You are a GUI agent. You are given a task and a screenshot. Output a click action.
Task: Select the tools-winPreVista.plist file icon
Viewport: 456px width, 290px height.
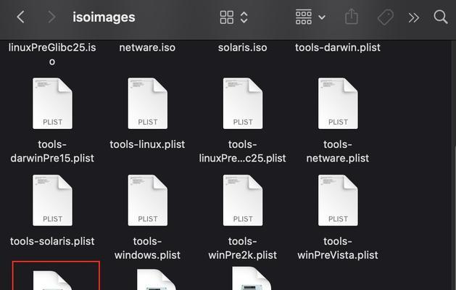(338, 200)
